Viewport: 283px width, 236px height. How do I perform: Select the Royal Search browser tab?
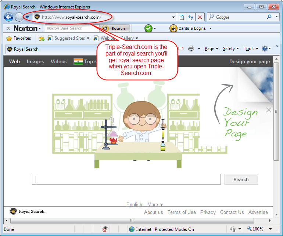[x=51, y=49]
